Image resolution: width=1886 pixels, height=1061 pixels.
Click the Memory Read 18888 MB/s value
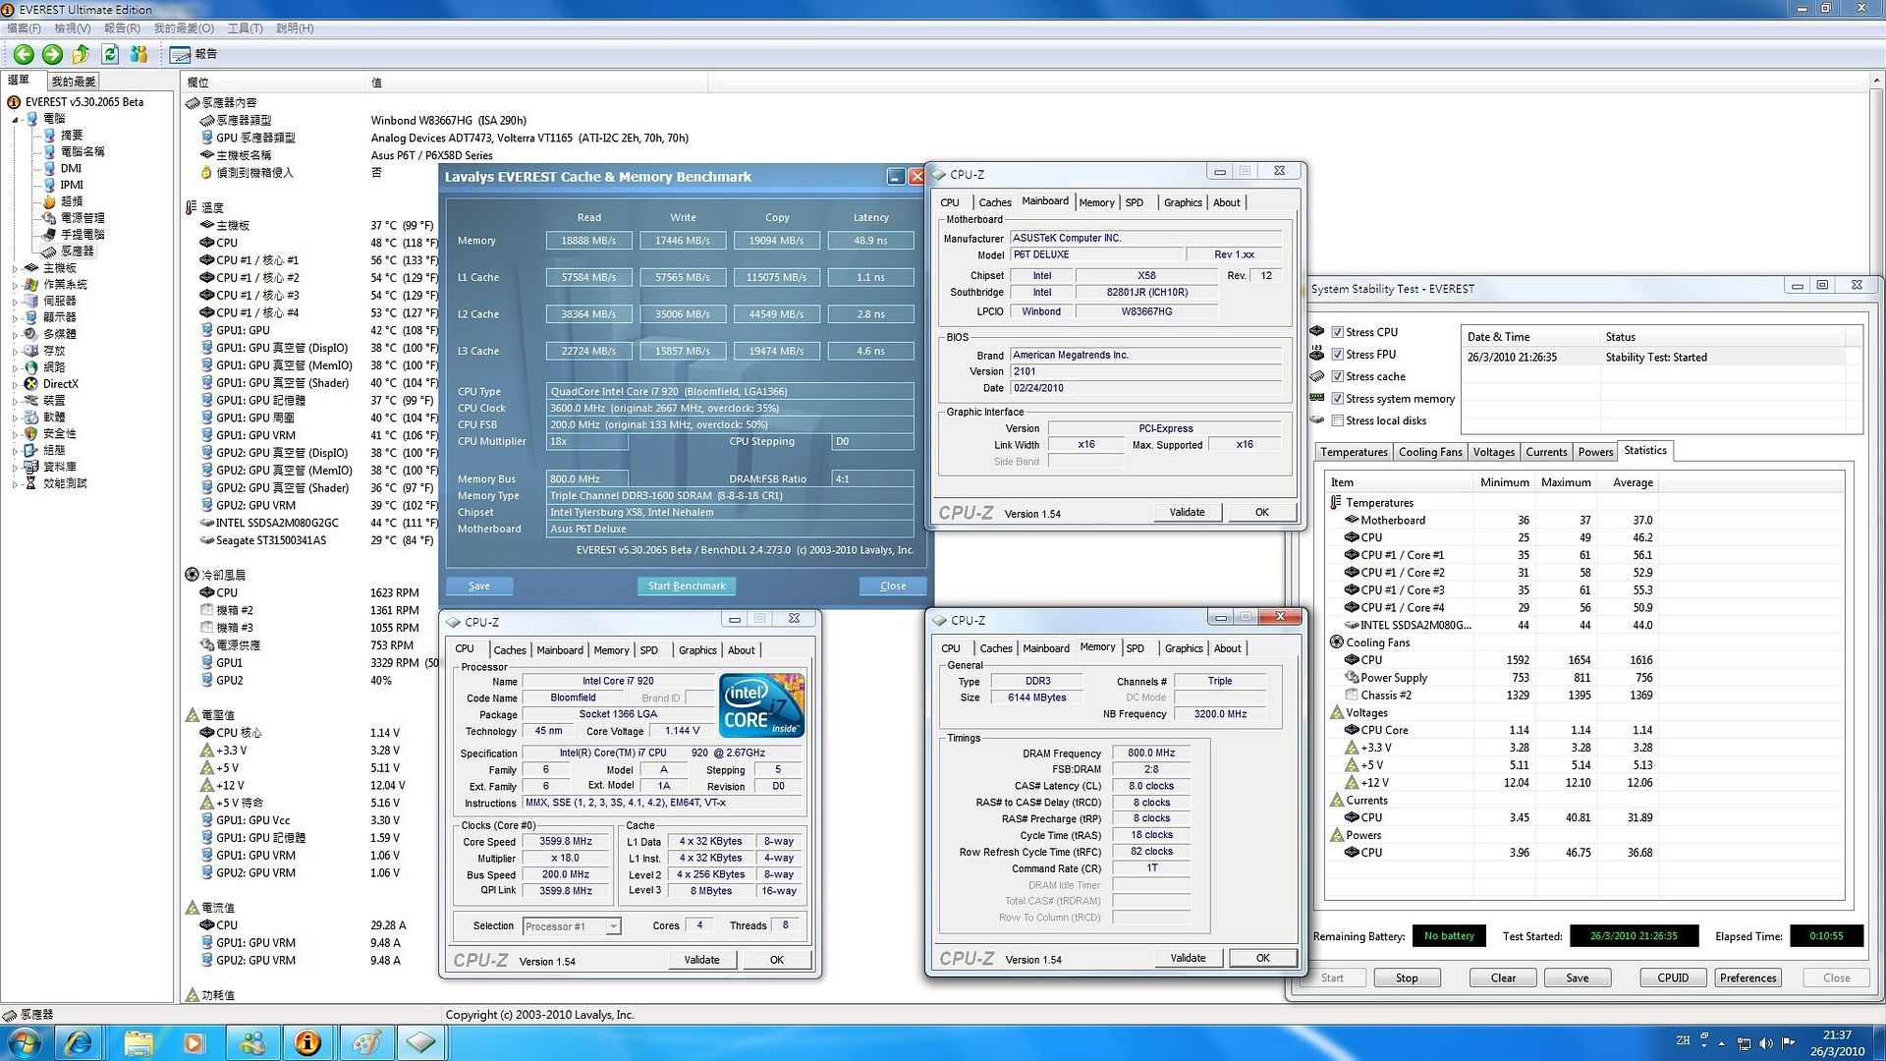(588, 241)
